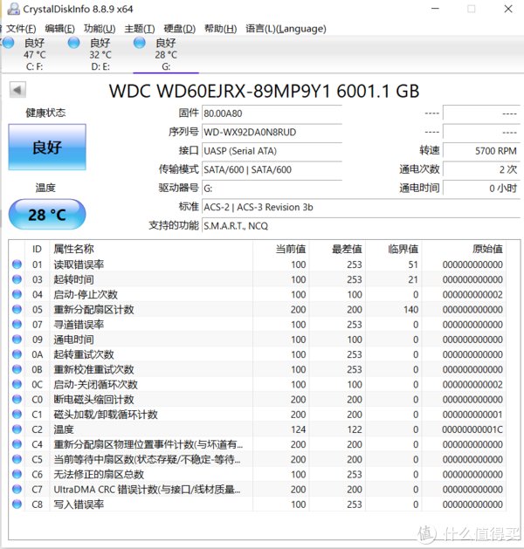Open the 功能(U) menu

100,28
